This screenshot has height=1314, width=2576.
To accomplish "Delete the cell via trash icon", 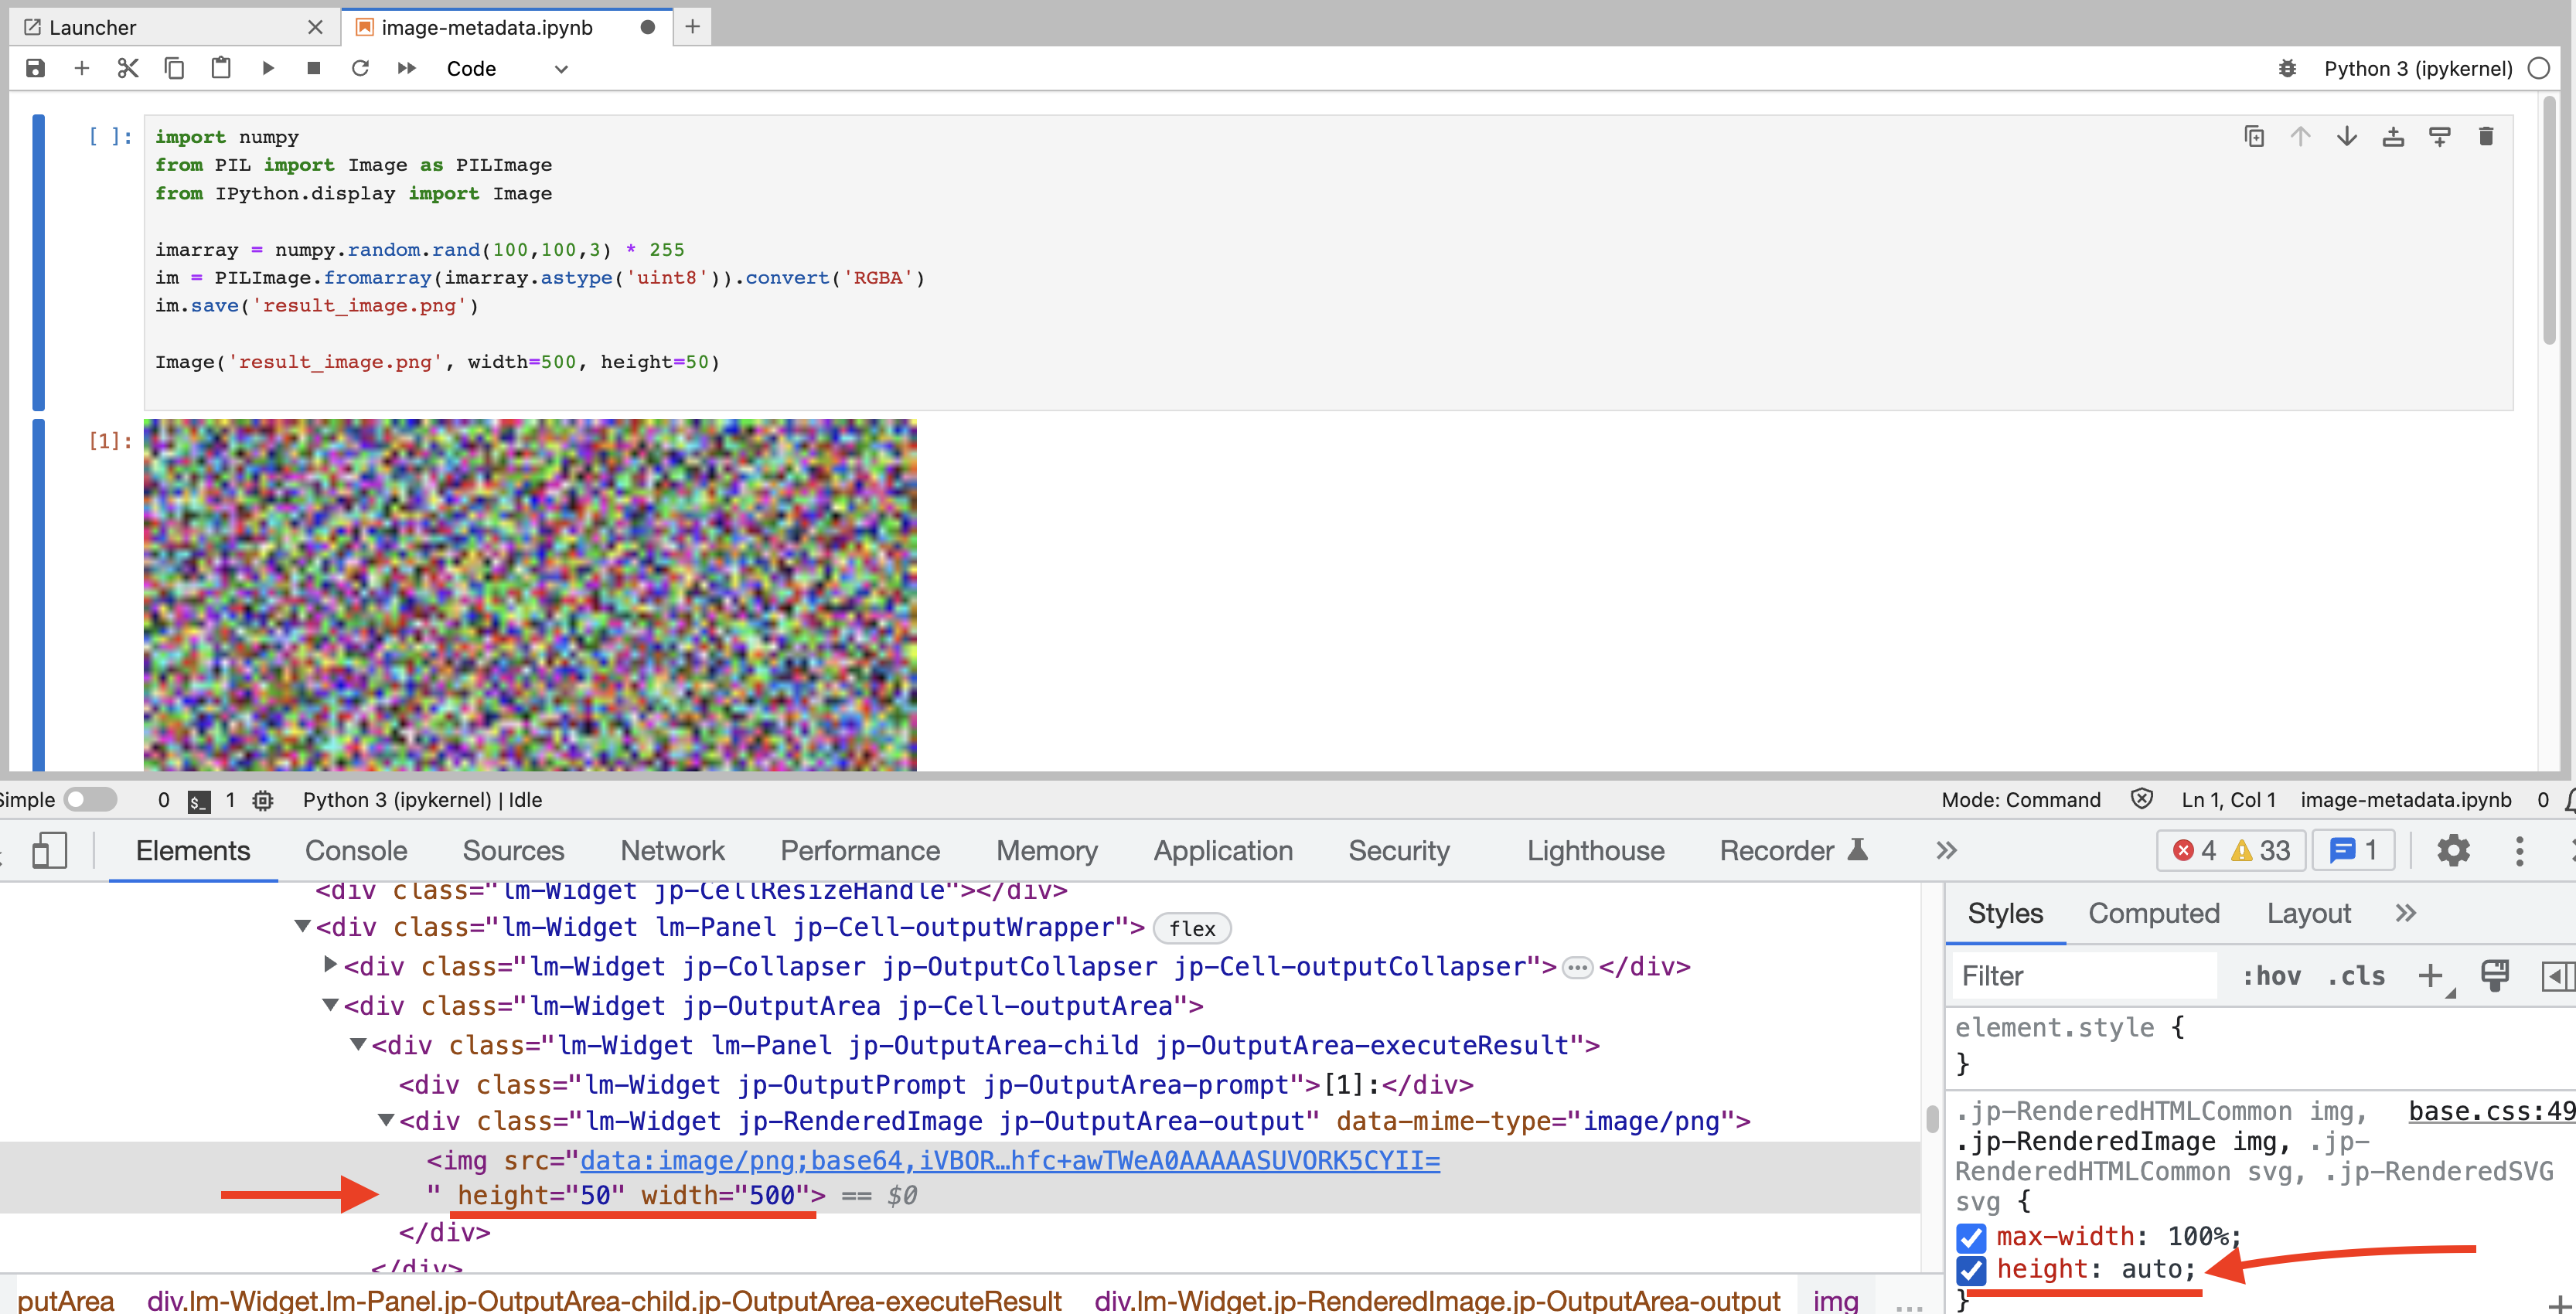I will tap(2486, 136).
